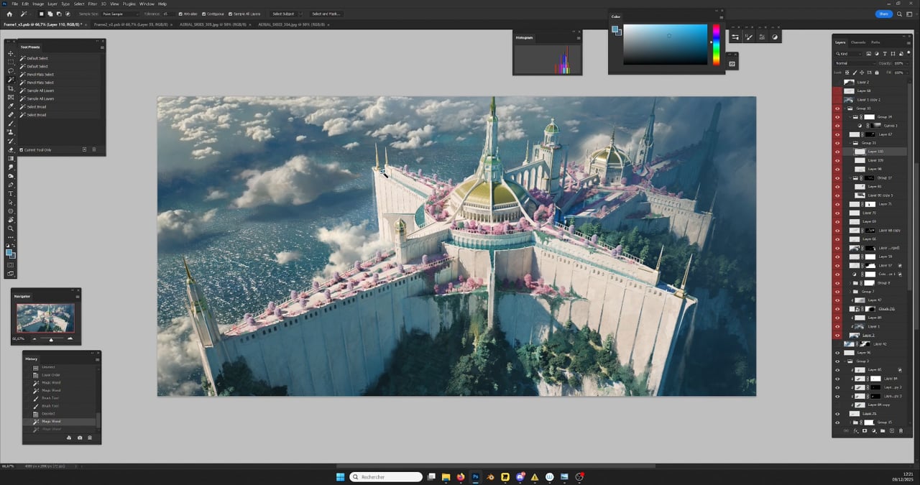Select the Brush tool in toolbar
The width and height of the screenshot is (920, 485).
[x=10, y=124]
